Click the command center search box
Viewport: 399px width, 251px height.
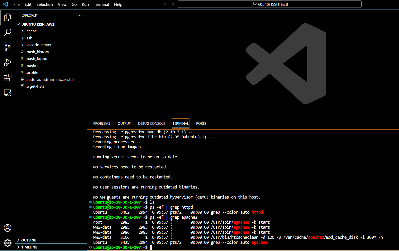[x=269, y=4]
